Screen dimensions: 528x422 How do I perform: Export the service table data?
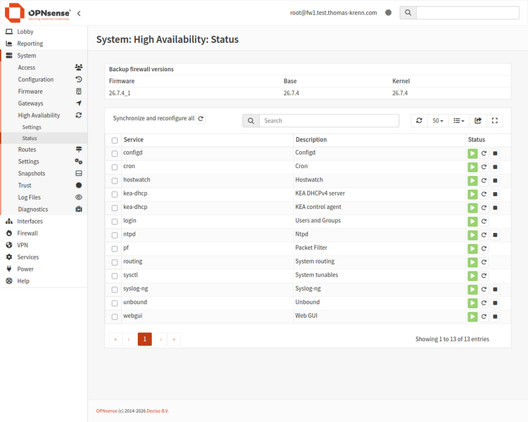click(478, 120)
